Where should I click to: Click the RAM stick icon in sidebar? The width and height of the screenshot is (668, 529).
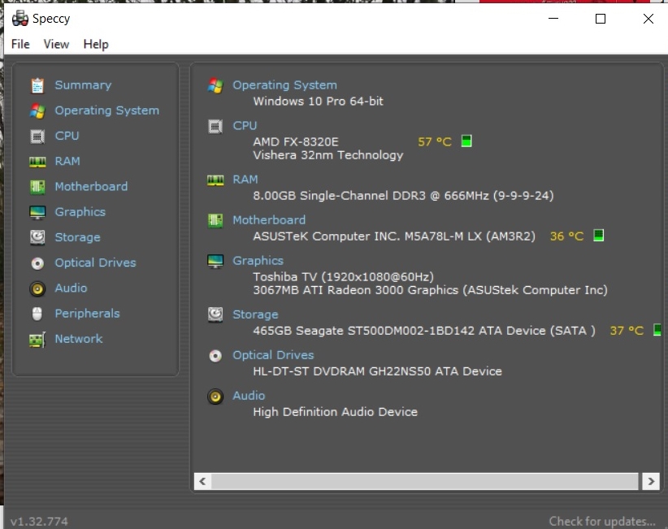[37, 162]
